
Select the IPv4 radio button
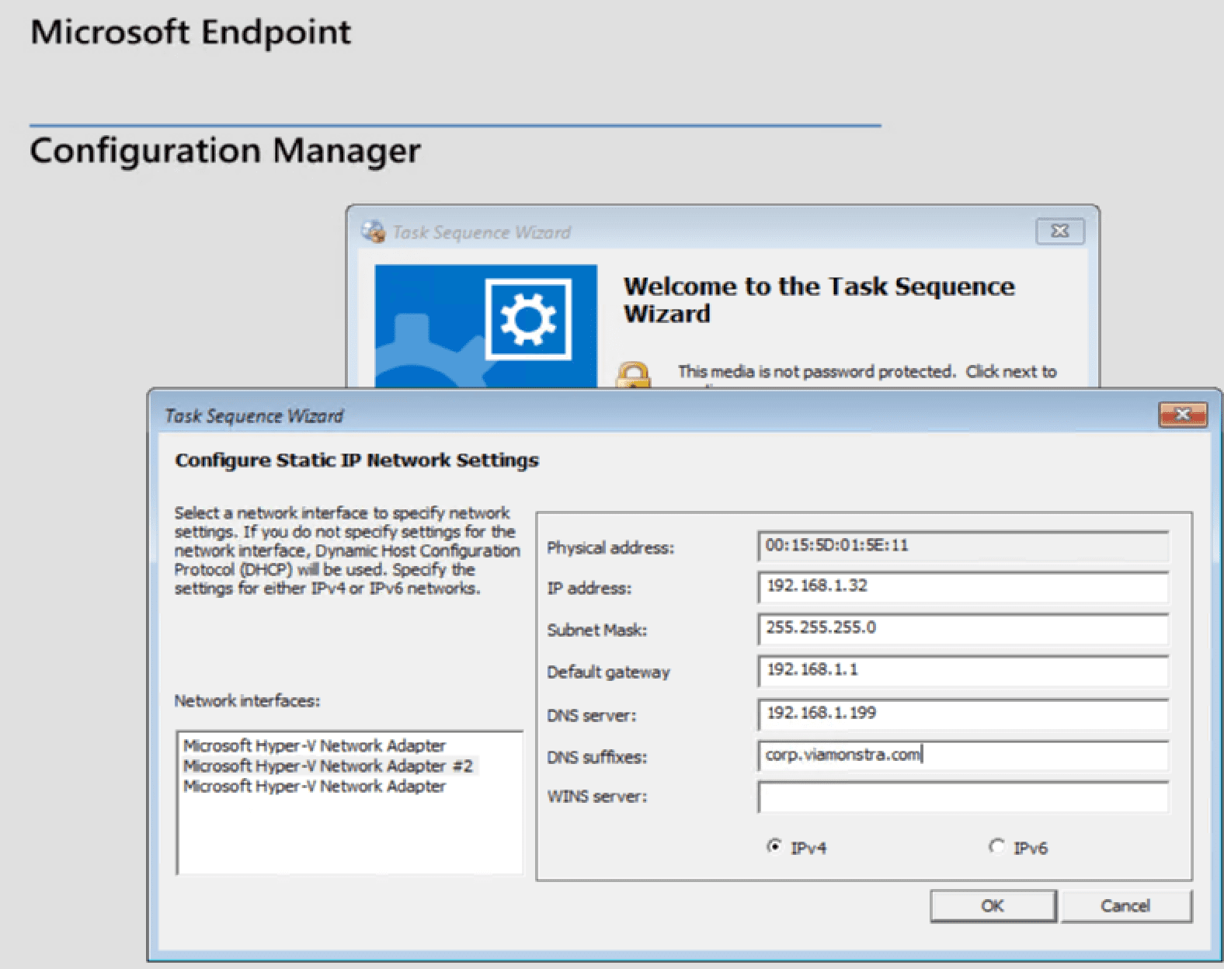774,846
